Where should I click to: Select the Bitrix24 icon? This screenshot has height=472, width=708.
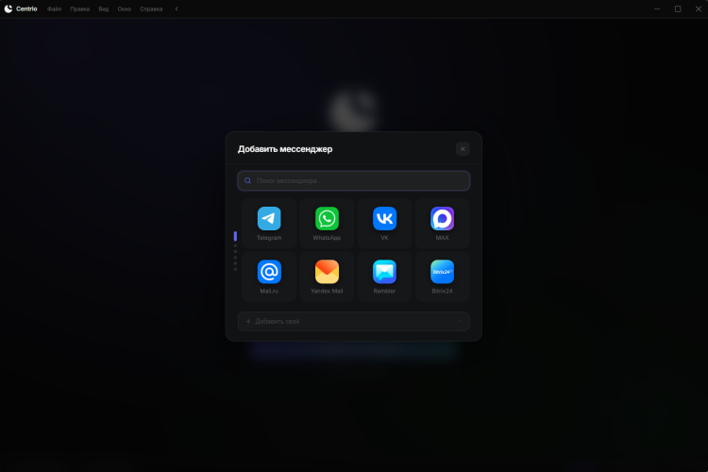pyautogui.click(x=442, y=272)
